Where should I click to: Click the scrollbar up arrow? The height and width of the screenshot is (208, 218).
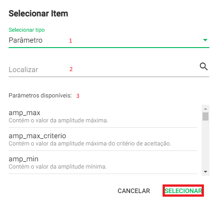[x=205, y=109]
